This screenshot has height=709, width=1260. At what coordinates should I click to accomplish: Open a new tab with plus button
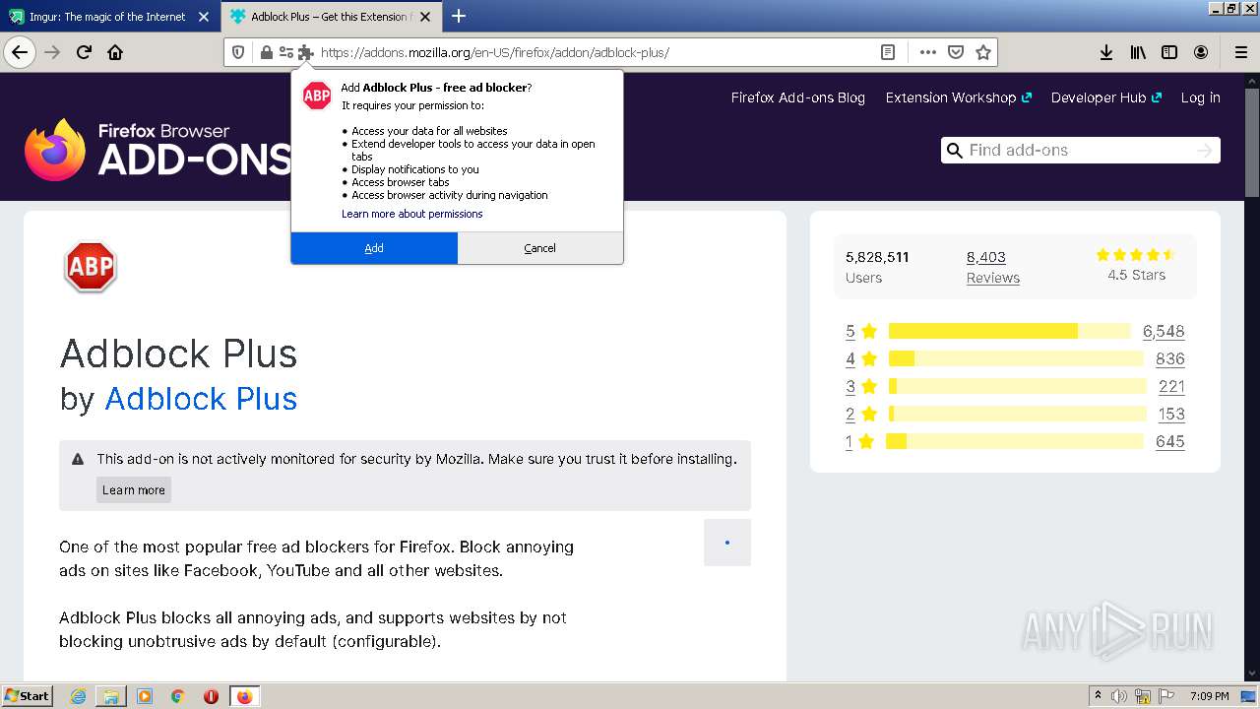click(x=458, y=16)
